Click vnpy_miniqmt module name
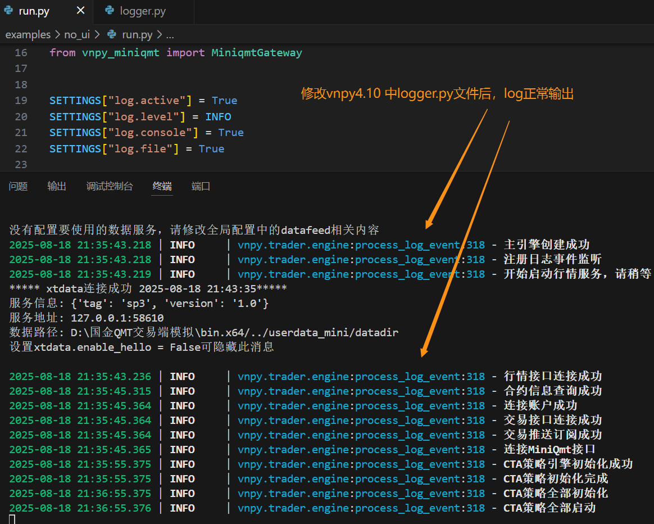The image size is (654, 524). point(121,53)
